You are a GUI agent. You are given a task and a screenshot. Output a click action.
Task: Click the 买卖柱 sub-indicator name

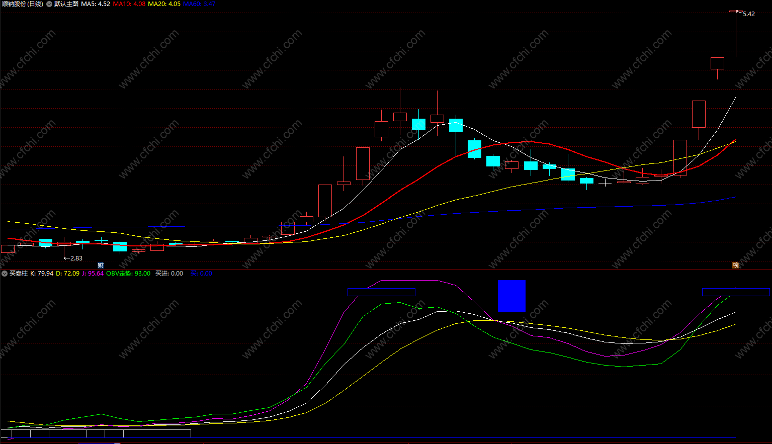point(19,274)
